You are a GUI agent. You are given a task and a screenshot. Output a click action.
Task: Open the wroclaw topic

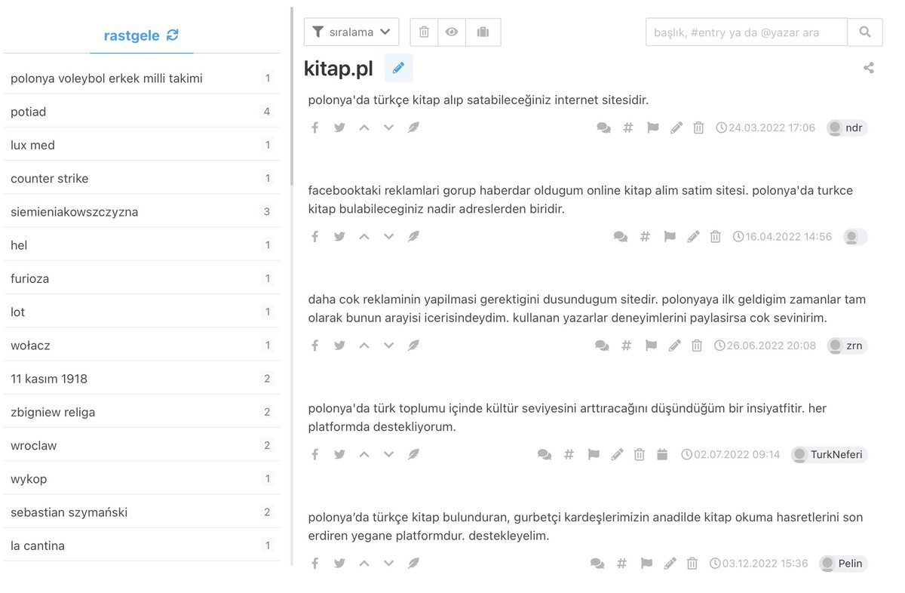pos(141,445)
